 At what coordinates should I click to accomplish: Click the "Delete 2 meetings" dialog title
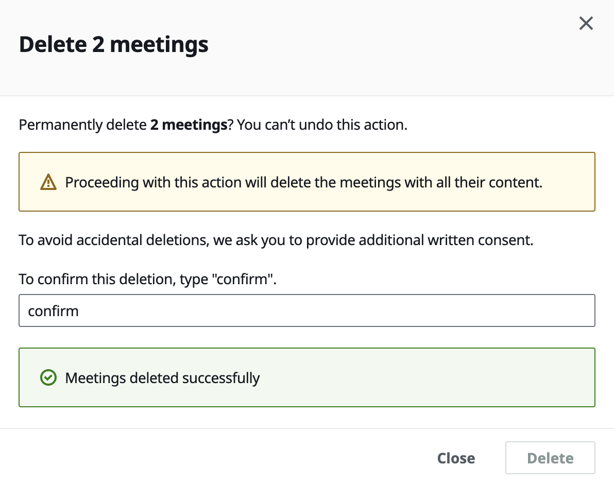[x=114, y=45]
